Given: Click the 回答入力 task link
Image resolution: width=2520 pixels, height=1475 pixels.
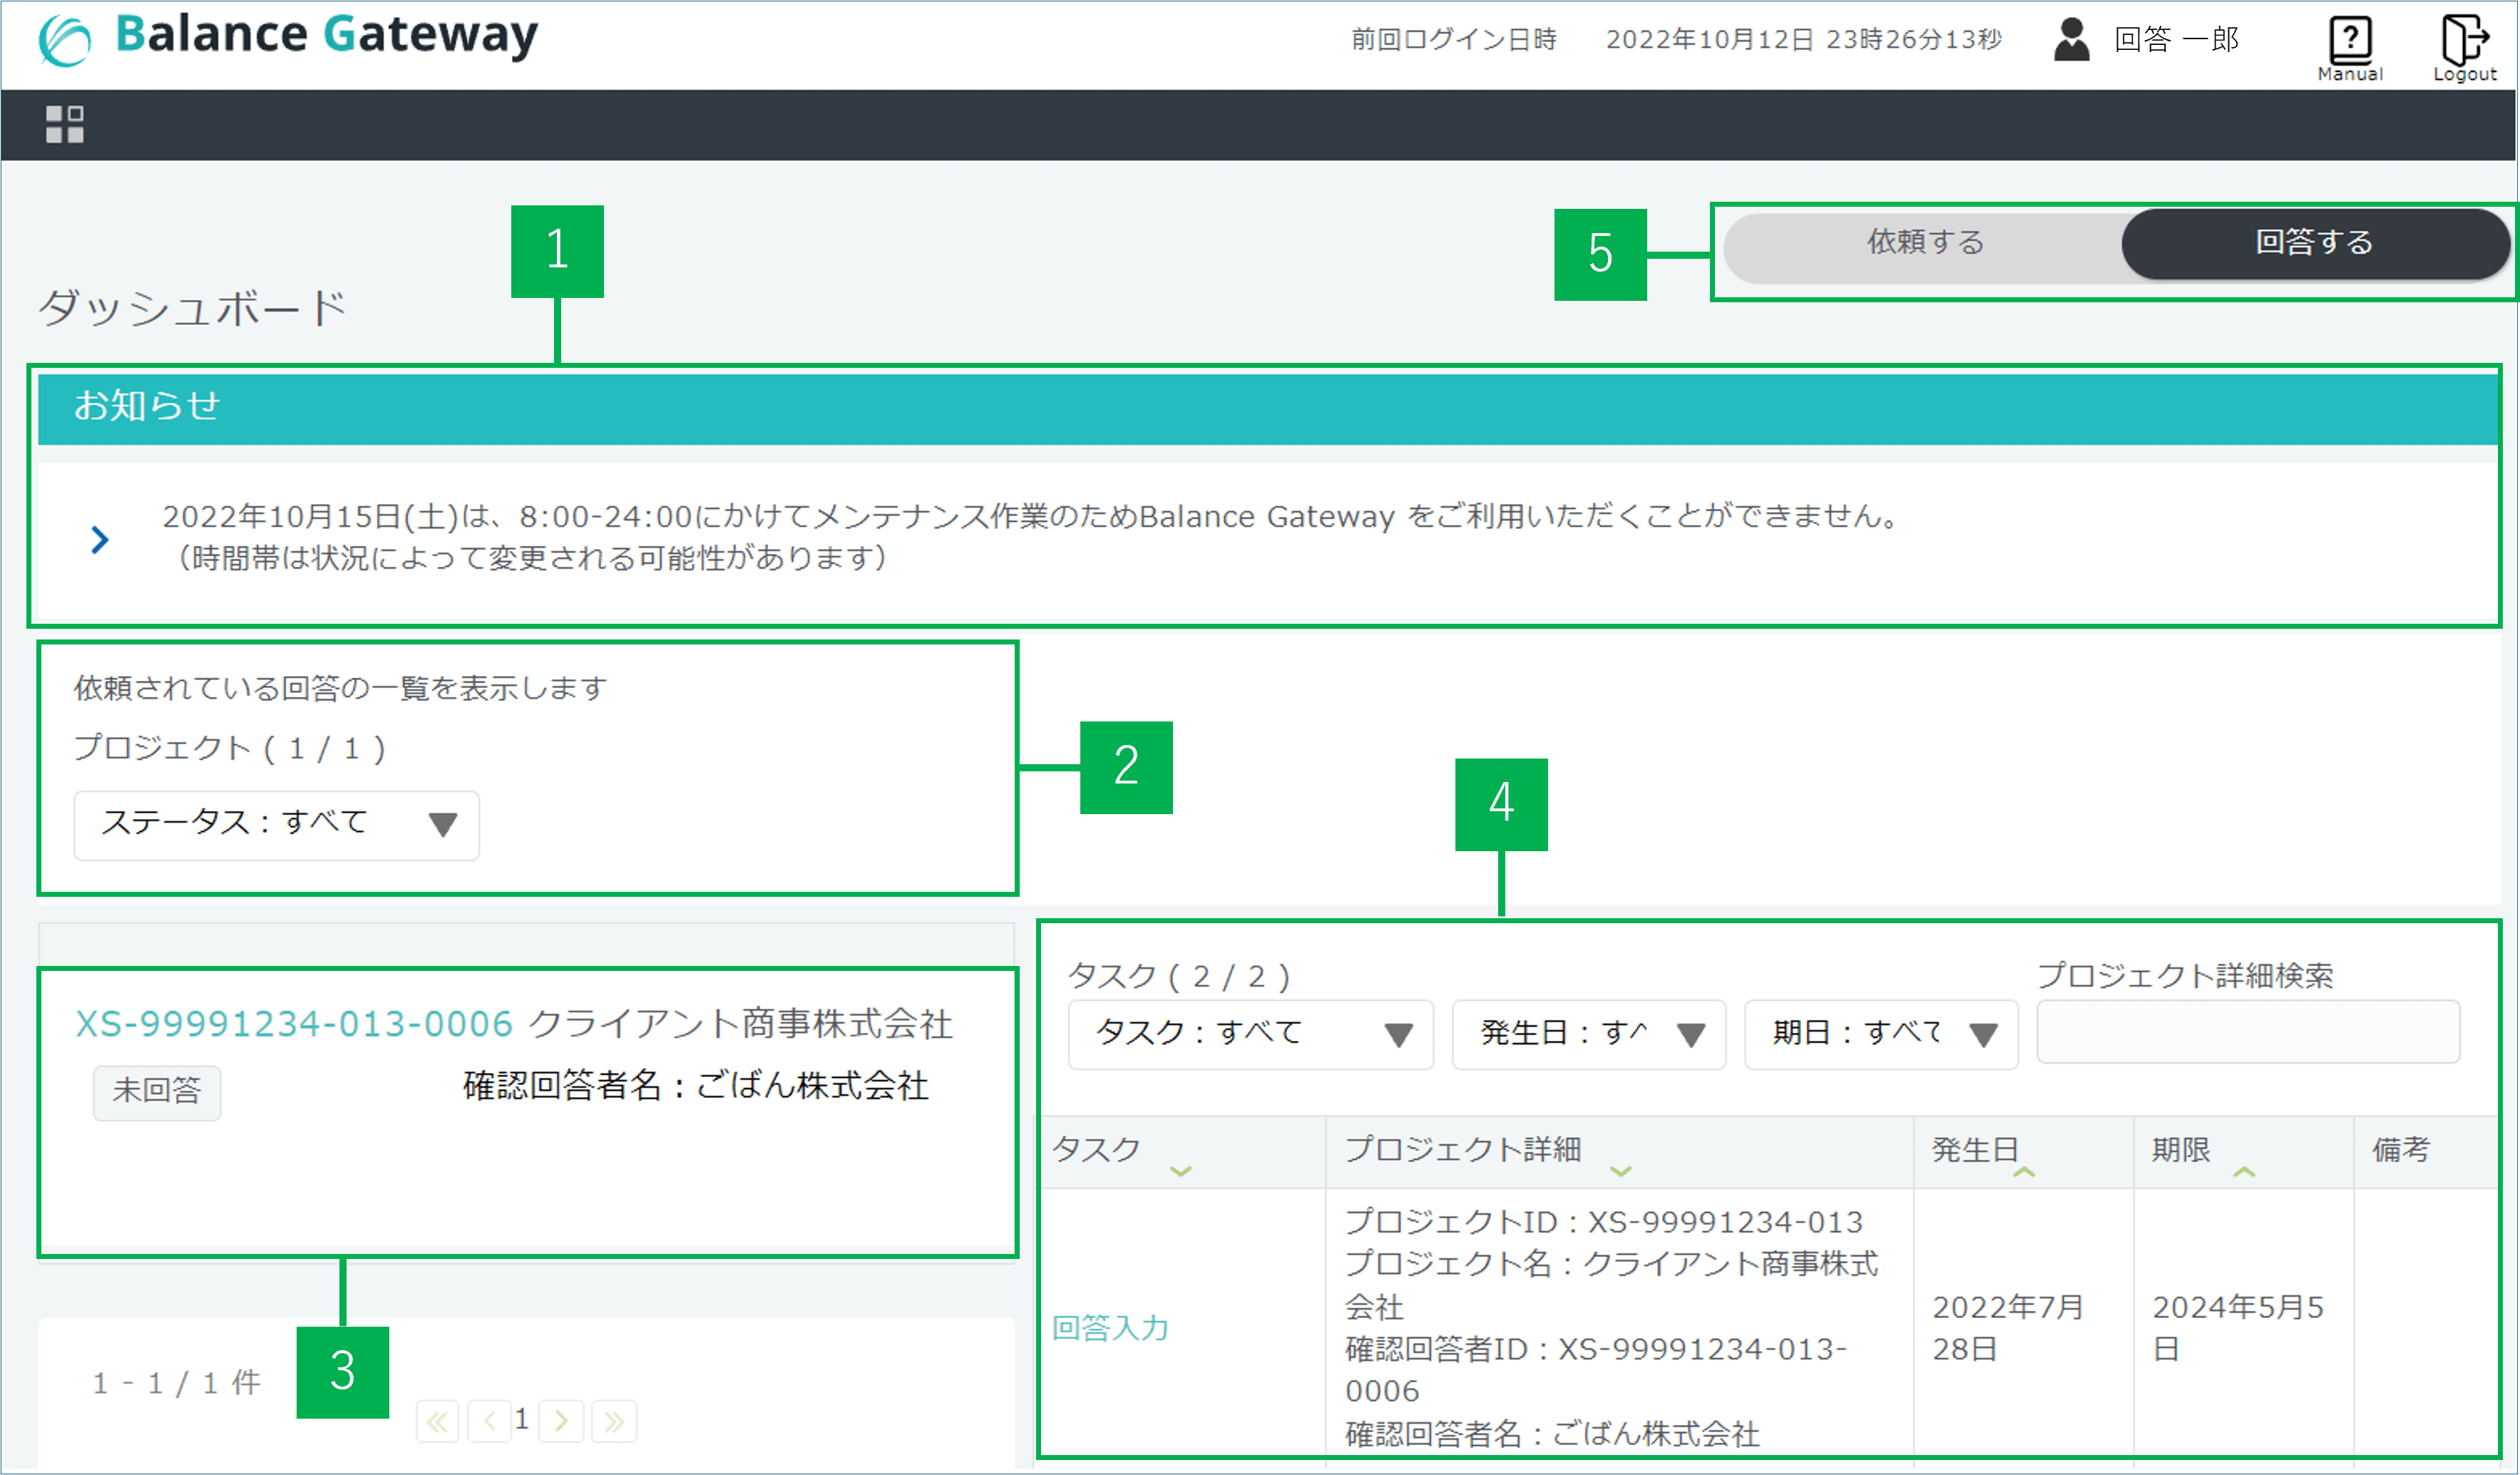Looking at the screenshot, I should [1110, 1327].
